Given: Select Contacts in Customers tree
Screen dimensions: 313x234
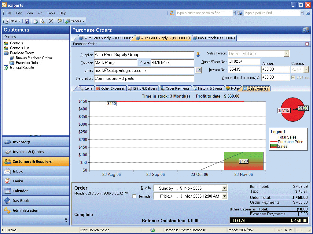Looking at the screenshot, I should point(17,43).
